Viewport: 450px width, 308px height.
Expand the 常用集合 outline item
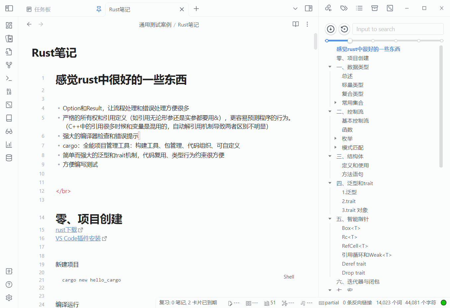click(336, 103)
